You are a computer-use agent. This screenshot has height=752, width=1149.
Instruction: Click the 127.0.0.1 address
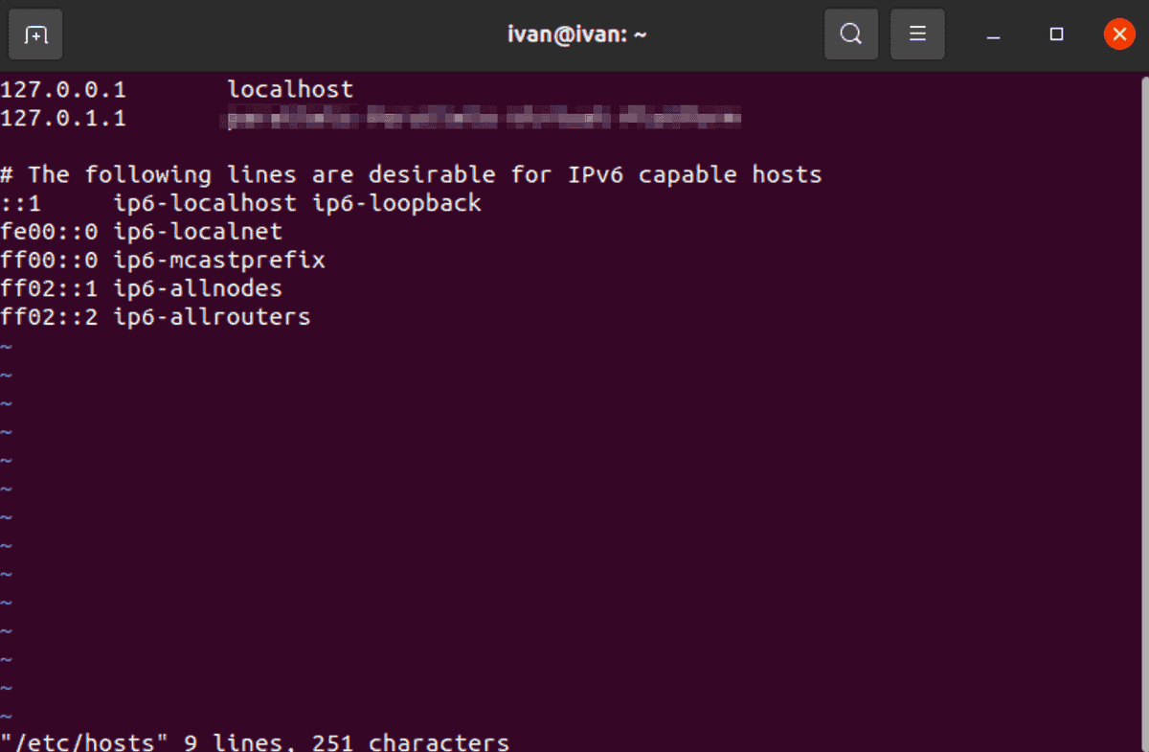[63, 89]
